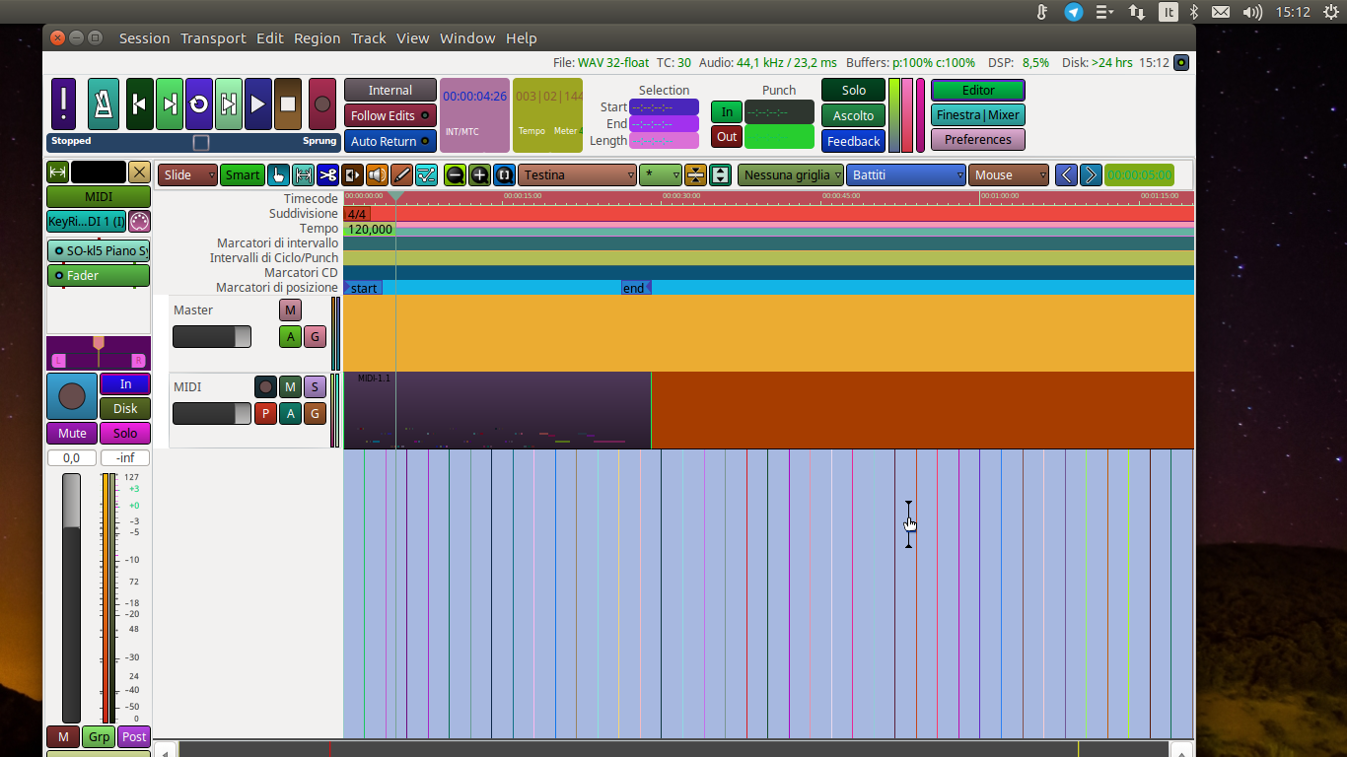Viewport: 1347px width, 757px height.
Task: Click the Master track gain slider
Action: coord(211,337)
